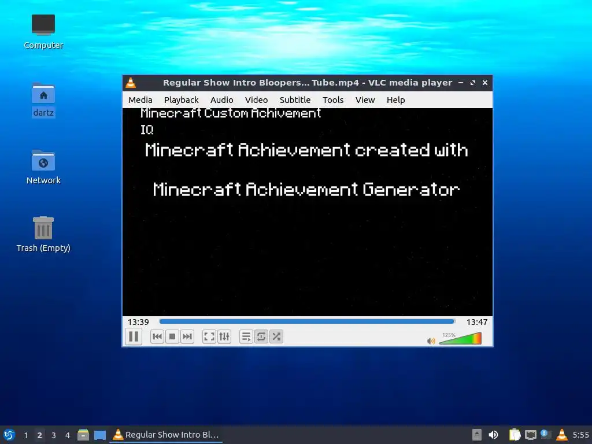592x444 pixels.
Task: Skip to previous media in VLC
Action: (157, 336)
